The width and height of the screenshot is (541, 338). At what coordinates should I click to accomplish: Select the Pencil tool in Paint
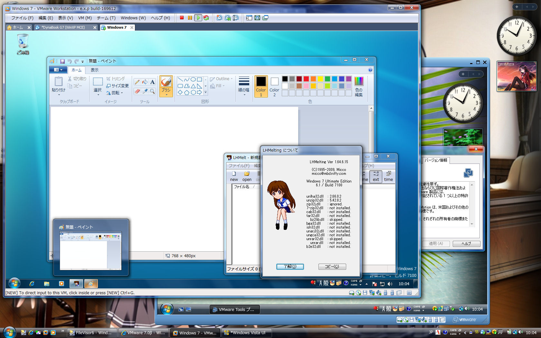pyautogui.click(x=137, y=82)
